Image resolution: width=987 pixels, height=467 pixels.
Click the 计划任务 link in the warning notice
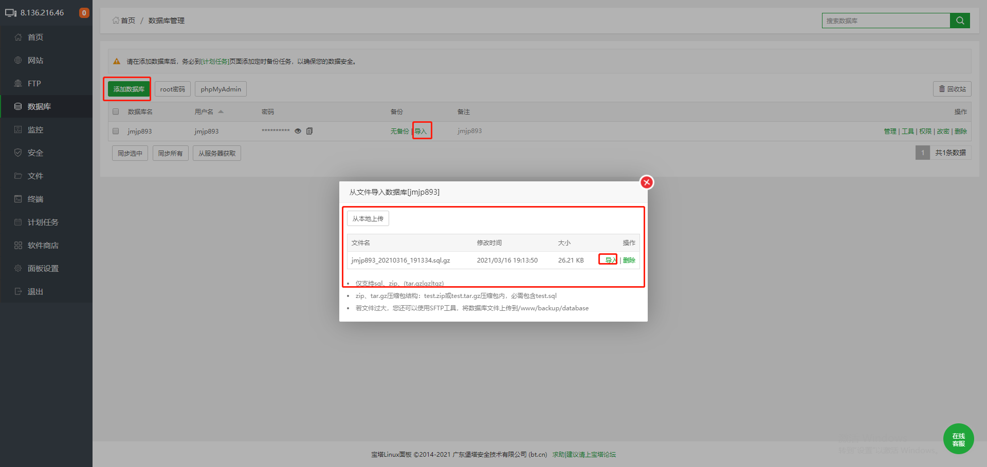(x=215, y=61)
